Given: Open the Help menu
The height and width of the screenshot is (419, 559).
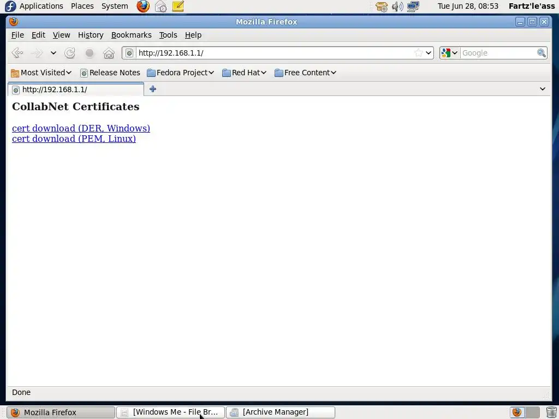Looking at the screenshot, I should [x=193, y=35].
